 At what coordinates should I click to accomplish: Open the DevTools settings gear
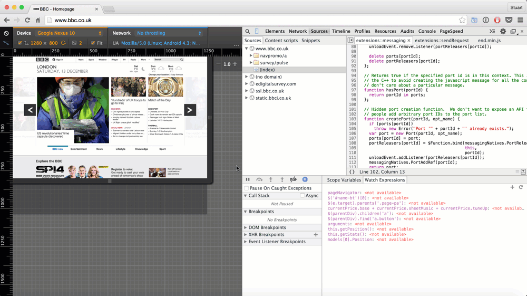pyautogui.click(x=503, y=31)
